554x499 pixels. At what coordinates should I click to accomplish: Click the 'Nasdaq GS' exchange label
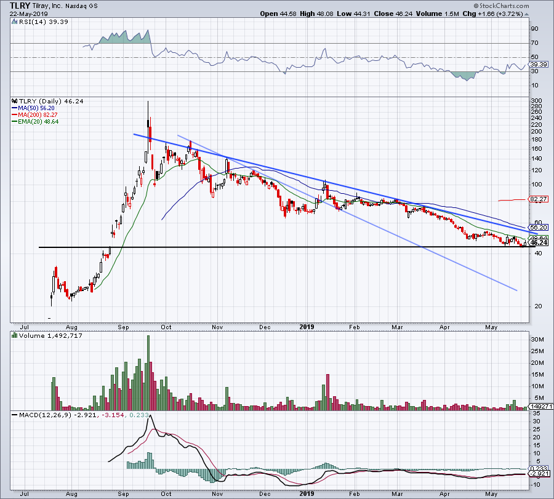coord(82,6)
